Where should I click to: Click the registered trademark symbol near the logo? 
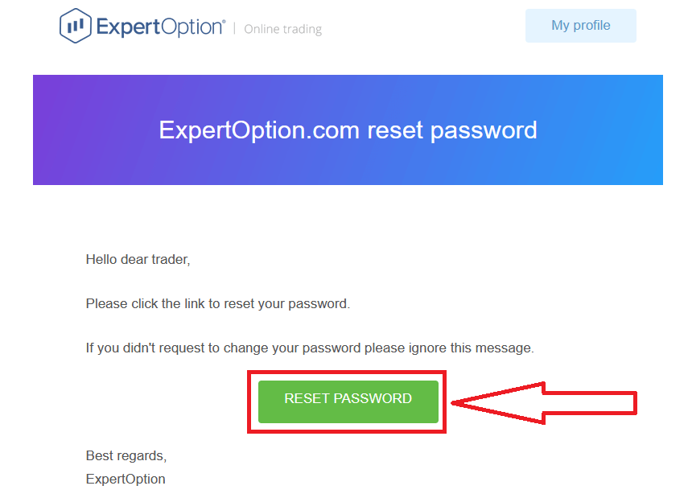223,19
